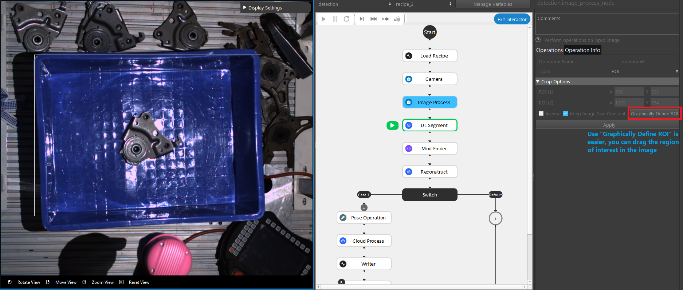Select the Switch node
Screen dimensions: 683x290
point(429,195)
